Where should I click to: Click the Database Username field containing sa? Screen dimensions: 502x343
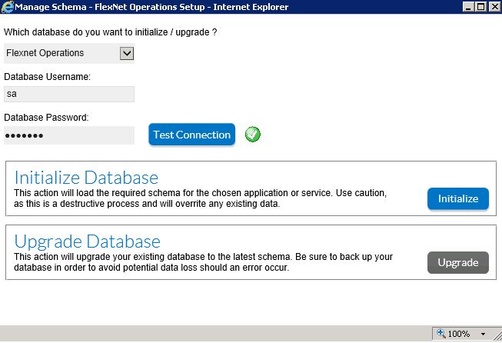[69, 94]
